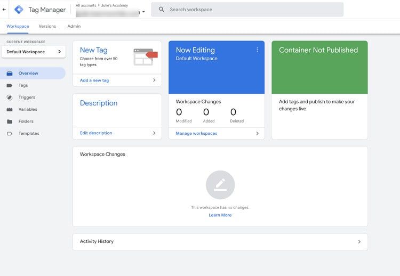Click chevron next to Add a new tag
Screen dimensions: 400x276
pos(154,80)
